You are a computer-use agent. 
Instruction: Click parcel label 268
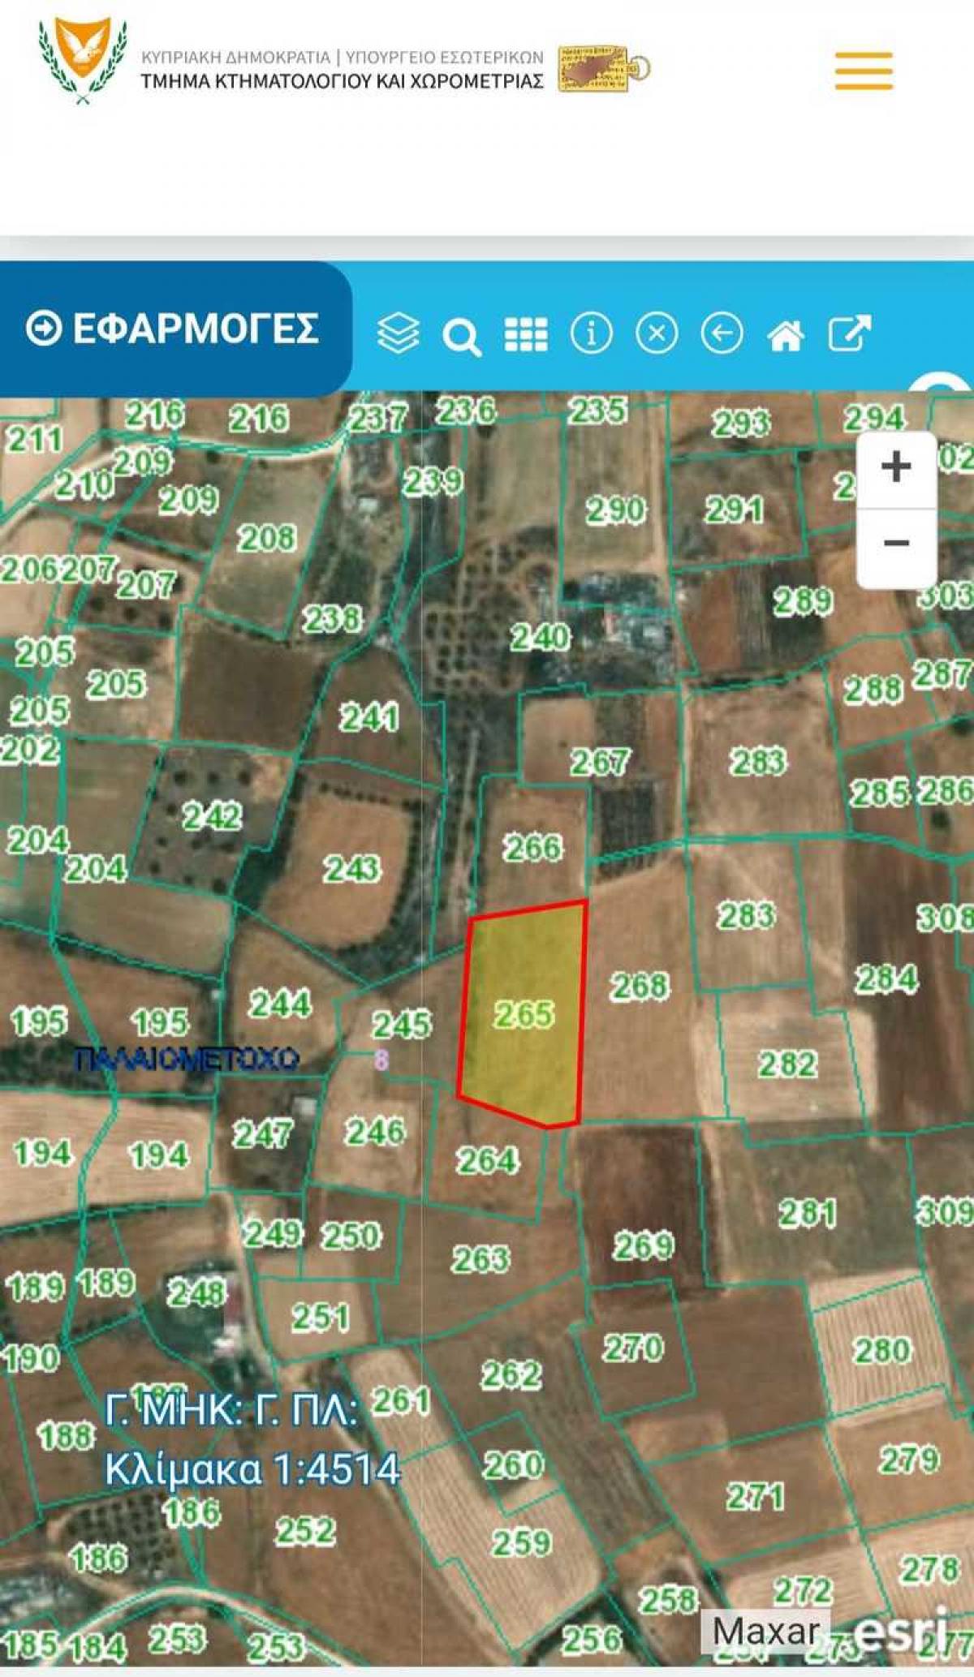(x=640, y=987)
